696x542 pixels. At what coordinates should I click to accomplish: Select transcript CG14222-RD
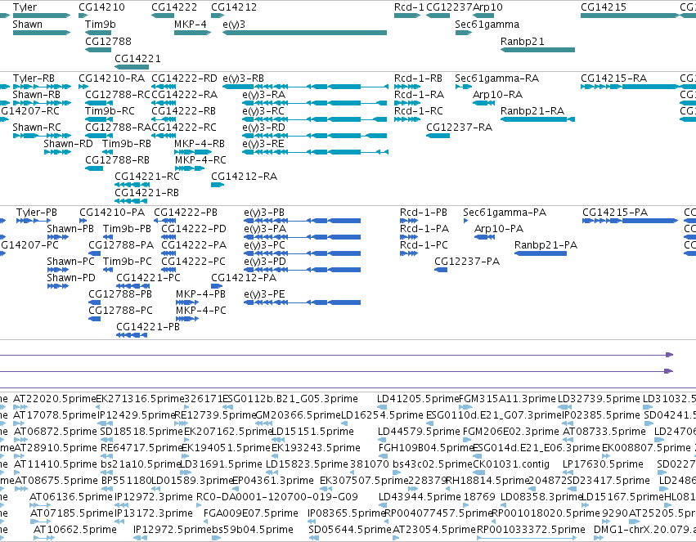[164, 87]
